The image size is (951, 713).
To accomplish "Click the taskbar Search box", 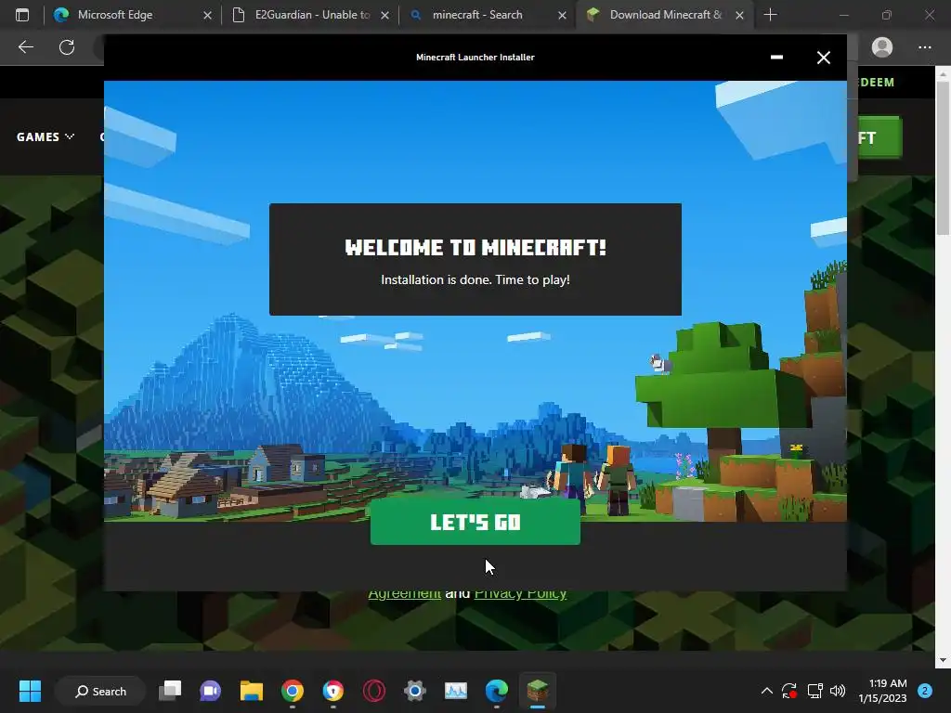I will pos(100,691).
